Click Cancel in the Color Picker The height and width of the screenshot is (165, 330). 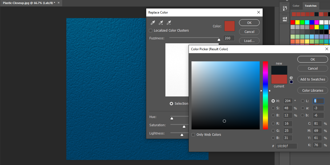coord(313,68)
